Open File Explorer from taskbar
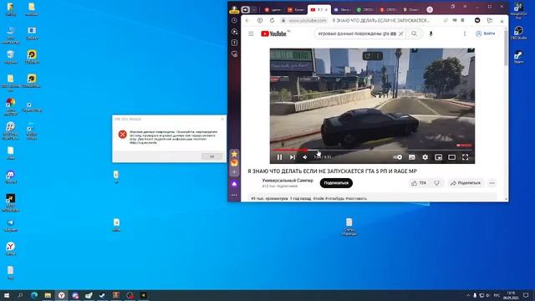 (48, 295)
